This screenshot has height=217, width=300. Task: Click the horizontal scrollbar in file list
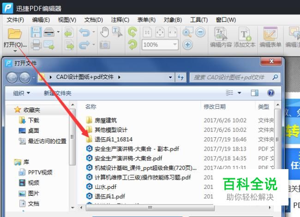point(150,208)
